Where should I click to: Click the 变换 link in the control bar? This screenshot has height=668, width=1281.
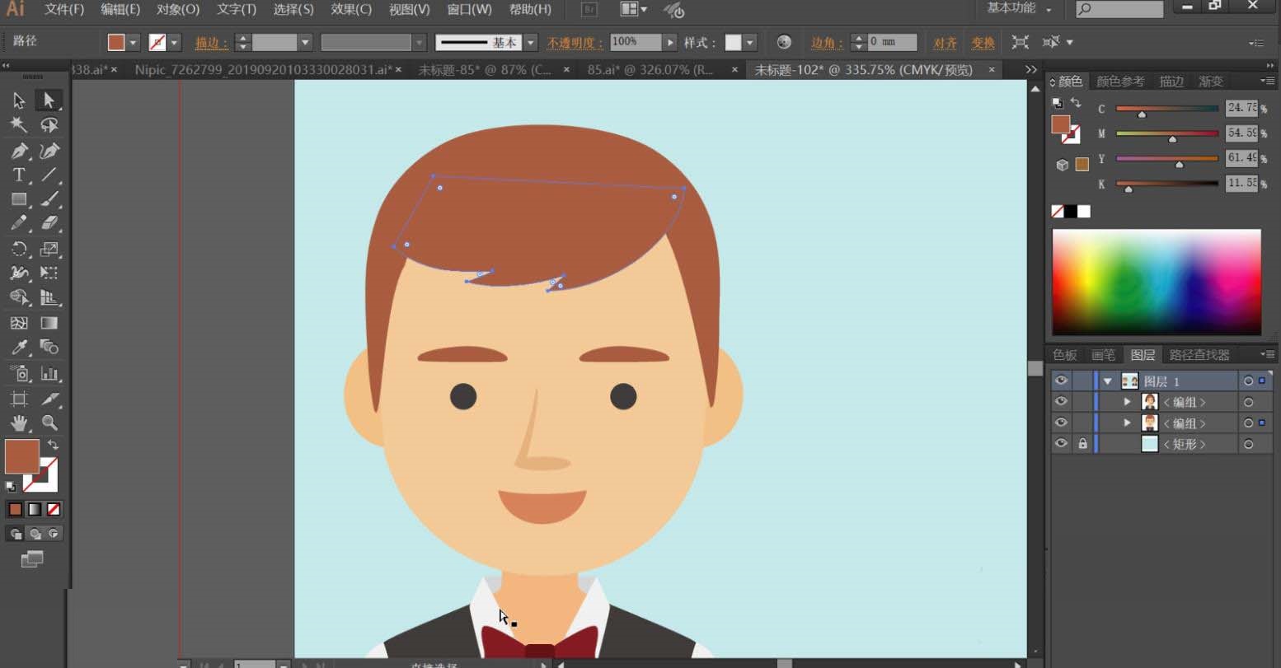pos(982,43)
